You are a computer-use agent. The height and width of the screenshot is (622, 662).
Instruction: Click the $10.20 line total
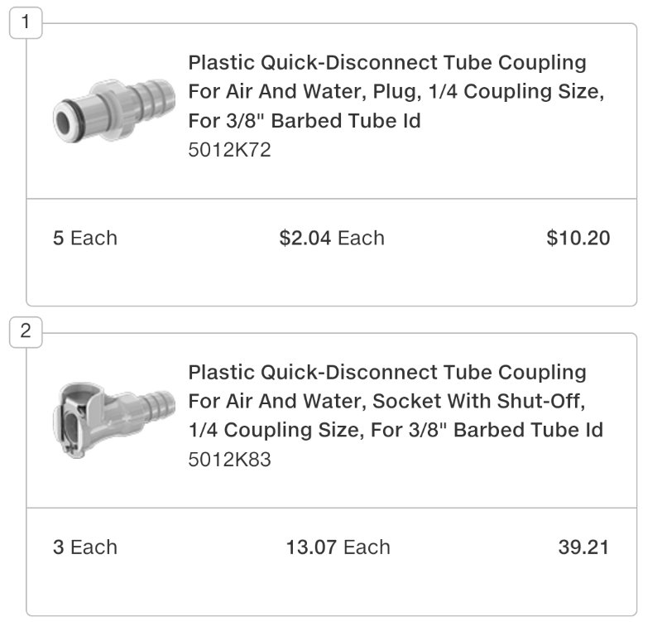578,239
